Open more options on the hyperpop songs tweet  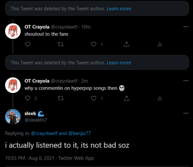tap(186, 81)
